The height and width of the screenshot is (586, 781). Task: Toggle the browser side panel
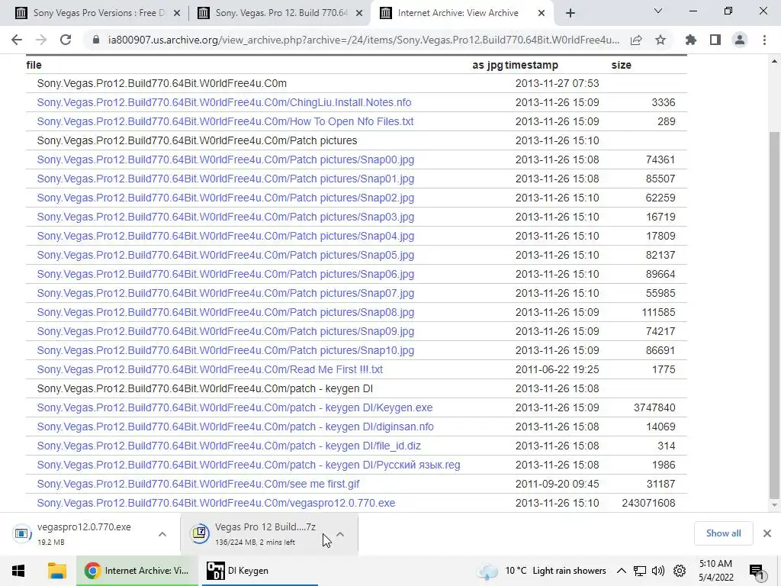pos(715,40)
